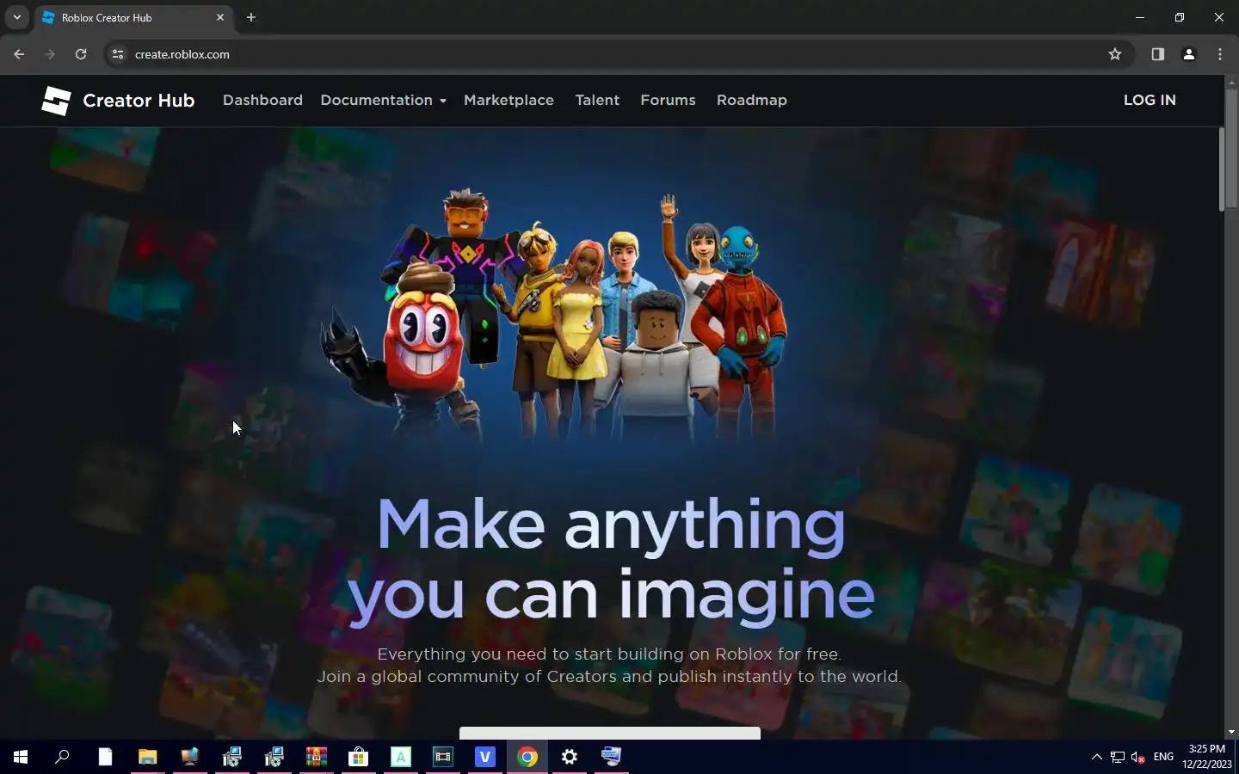Open the network status tray icon

(1117, 757)
